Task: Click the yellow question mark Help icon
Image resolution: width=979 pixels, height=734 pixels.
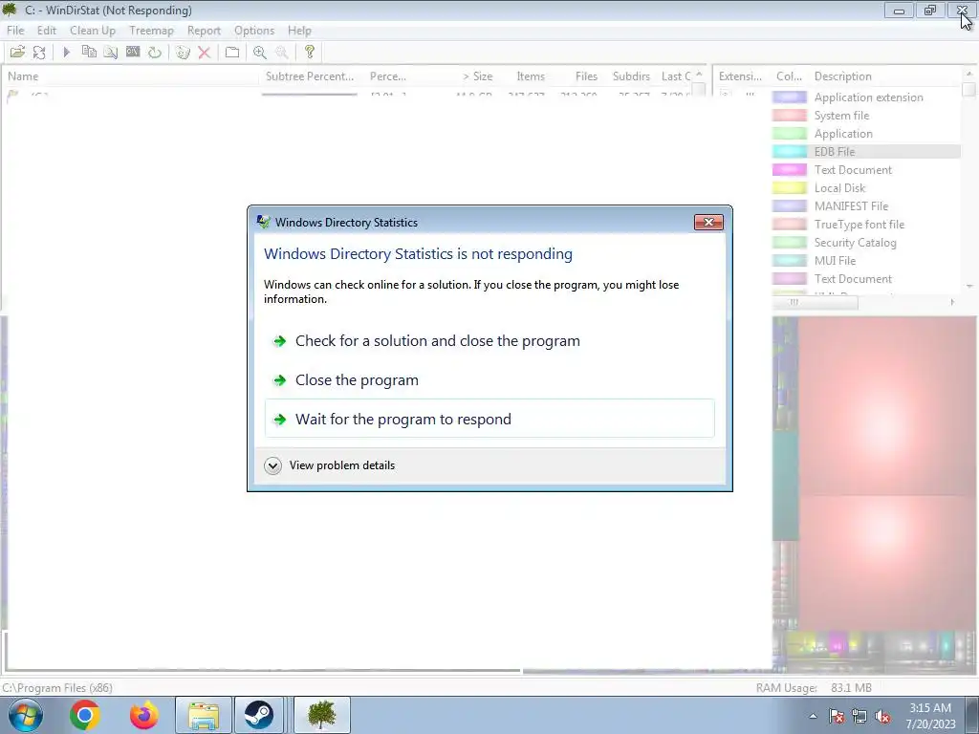Action: [310, 53]
